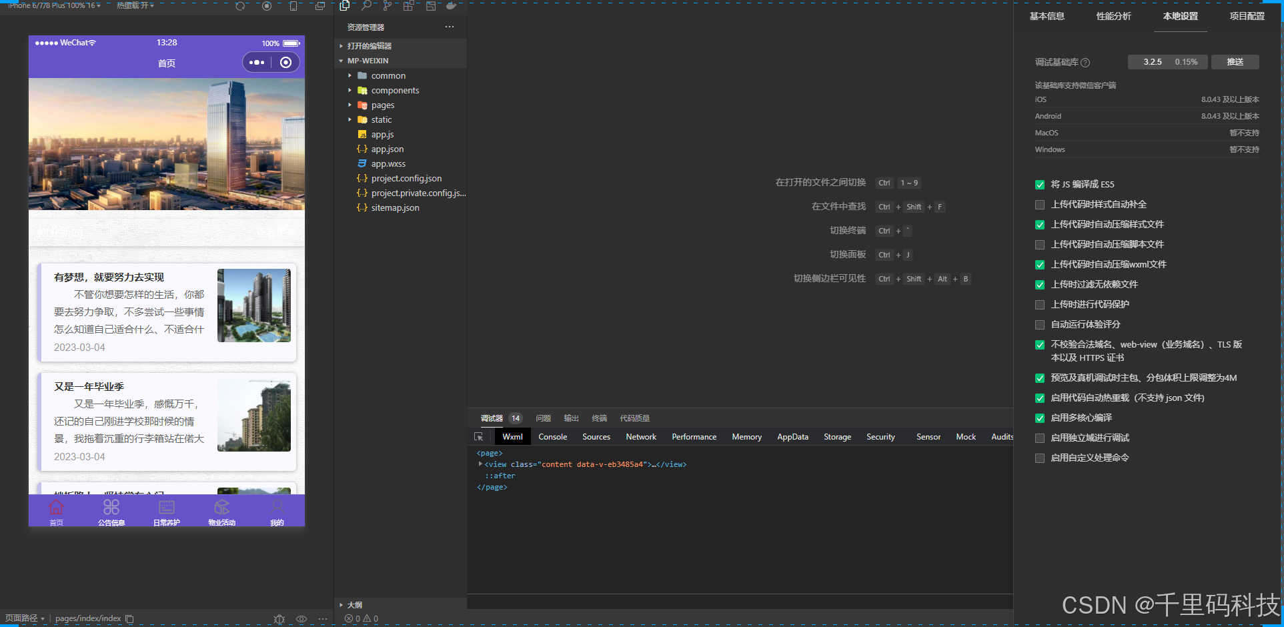The height and width of the screenshot is (627, 1284).
Task: Click the phone device icon in simulator toolbar
Action: (x=293, y=6)
